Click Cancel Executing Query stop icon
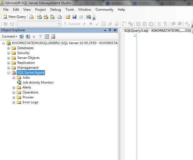The image size is (193, 160). (x=91, y=24)
